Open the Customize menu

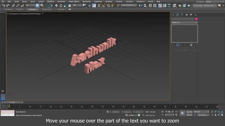point(98,1)
